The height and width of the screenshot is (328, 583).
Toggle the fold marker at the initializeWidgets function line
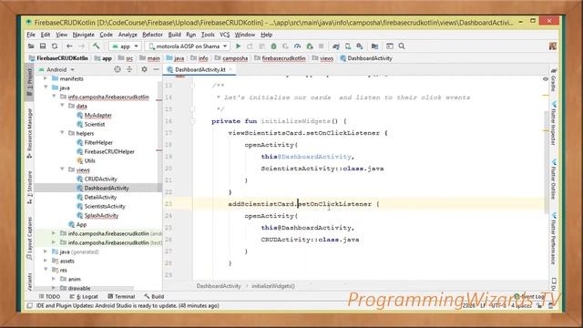click(192, 121)
